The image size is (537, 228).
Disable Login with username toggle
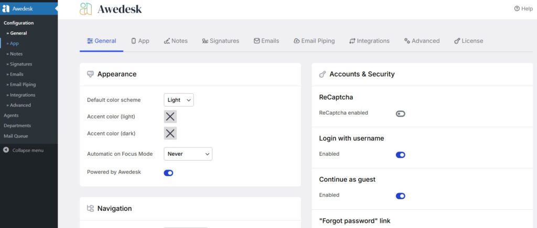400,154
